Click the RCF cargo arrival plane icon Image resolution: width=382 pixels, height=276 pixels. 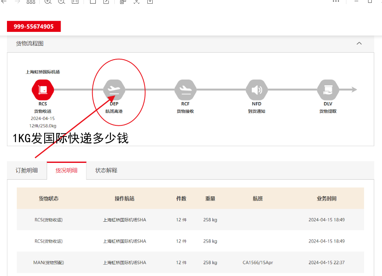(x=185, y=90)
